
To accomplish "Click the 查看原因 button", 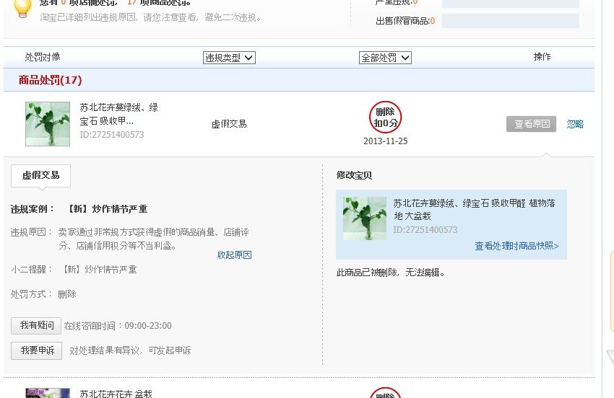I will coord(531,124).
